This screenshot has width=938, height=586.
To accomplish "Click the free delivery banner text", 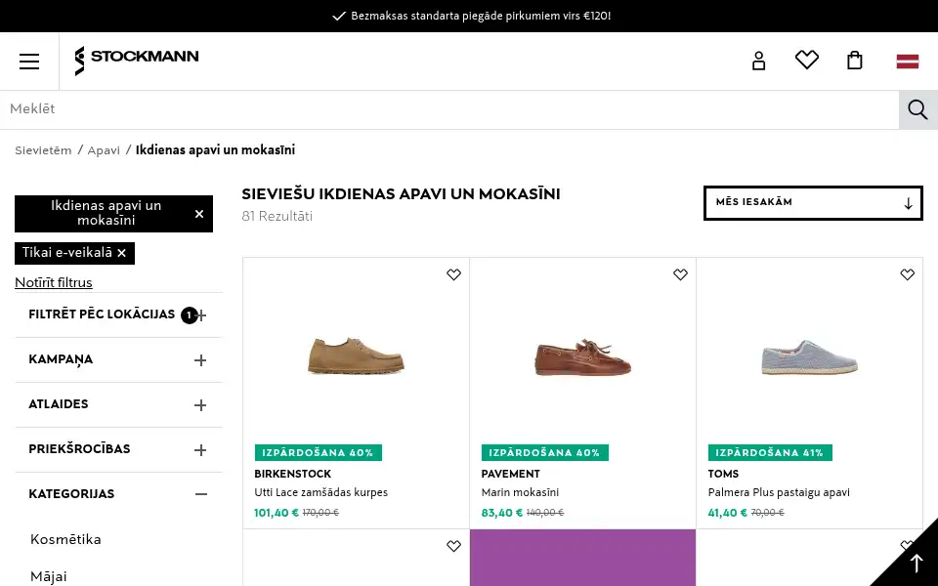I will coord(481,17).
